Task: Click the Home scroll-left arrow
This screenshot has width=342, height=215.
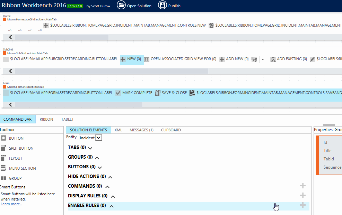Action: coord(10,37)
